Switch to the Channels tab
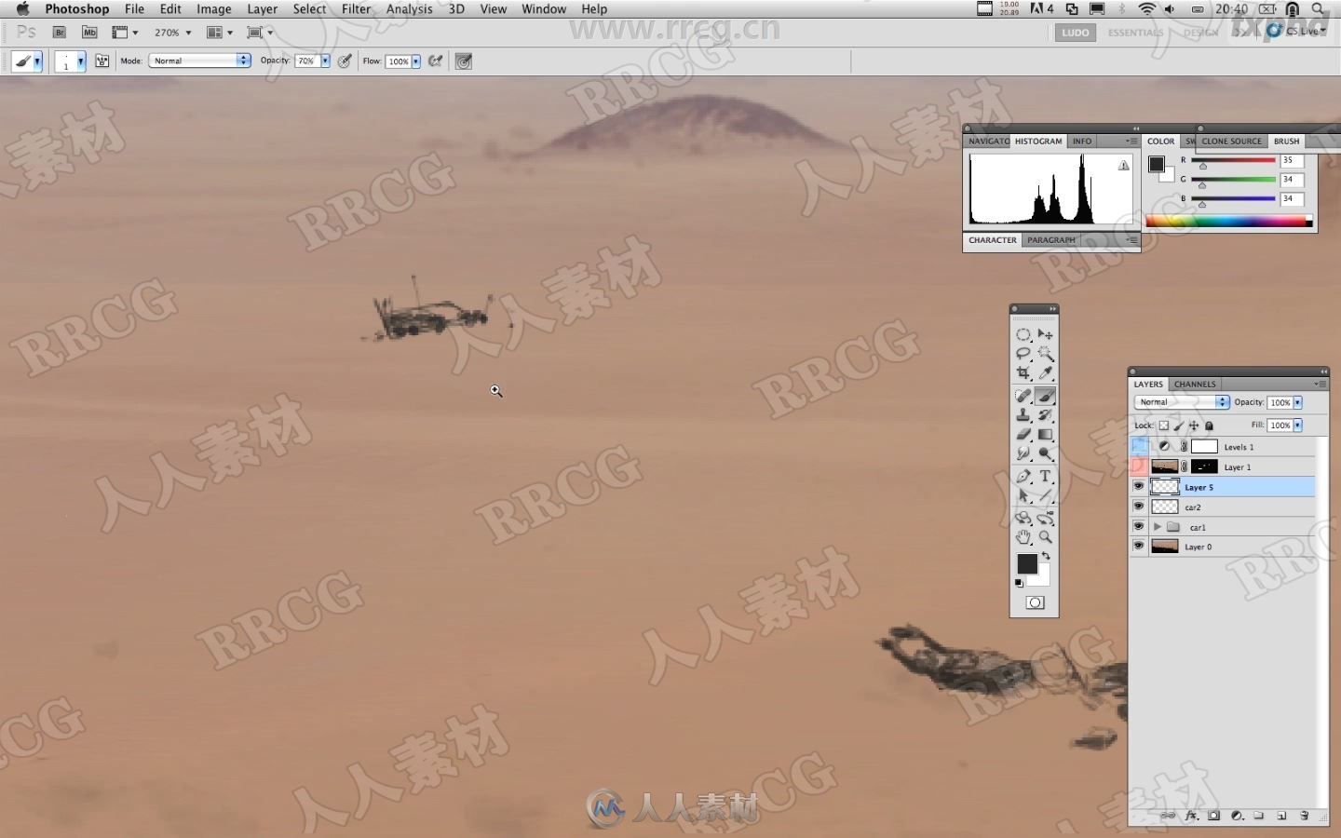1341x838 pixels. [1195, 384]
